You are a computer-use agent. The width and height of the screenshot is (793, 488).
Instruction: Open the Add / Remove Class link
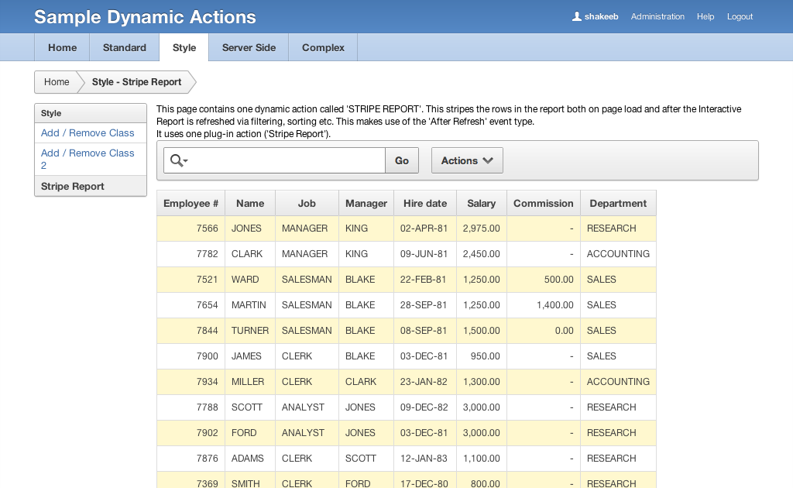pyautogui.click(x=88, y=133)
